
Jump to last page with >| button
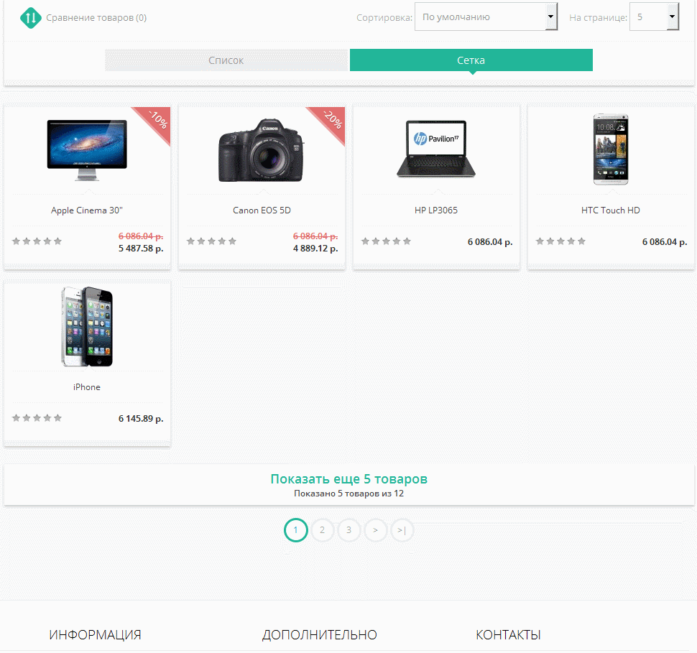click(x=402, y=531)
